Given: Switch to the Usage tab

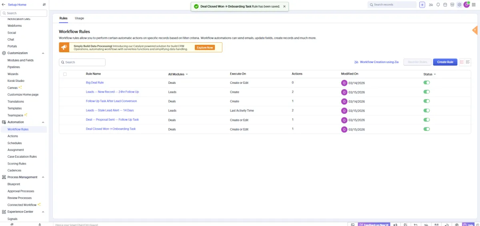Looking at the screenshot, I should click(x=79, y=18).
